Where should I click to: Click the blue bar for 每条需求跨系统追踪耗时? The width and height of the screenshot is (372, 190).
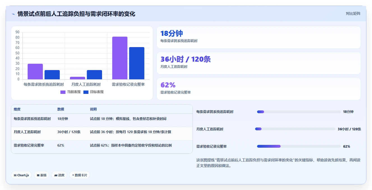[x=52, y=75]
